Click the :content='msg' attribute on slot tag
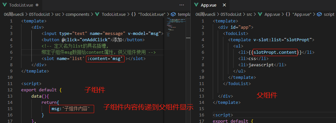This screenshot has width=336, height=123. 105,59
